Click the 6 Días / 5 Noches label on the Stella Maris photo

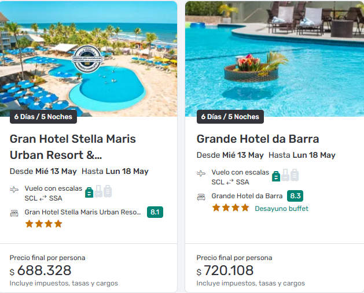coord(43,117)
